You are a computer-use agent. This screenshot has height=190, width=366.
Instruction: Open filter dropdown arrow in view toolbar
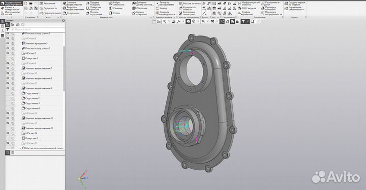coord(248,21)
